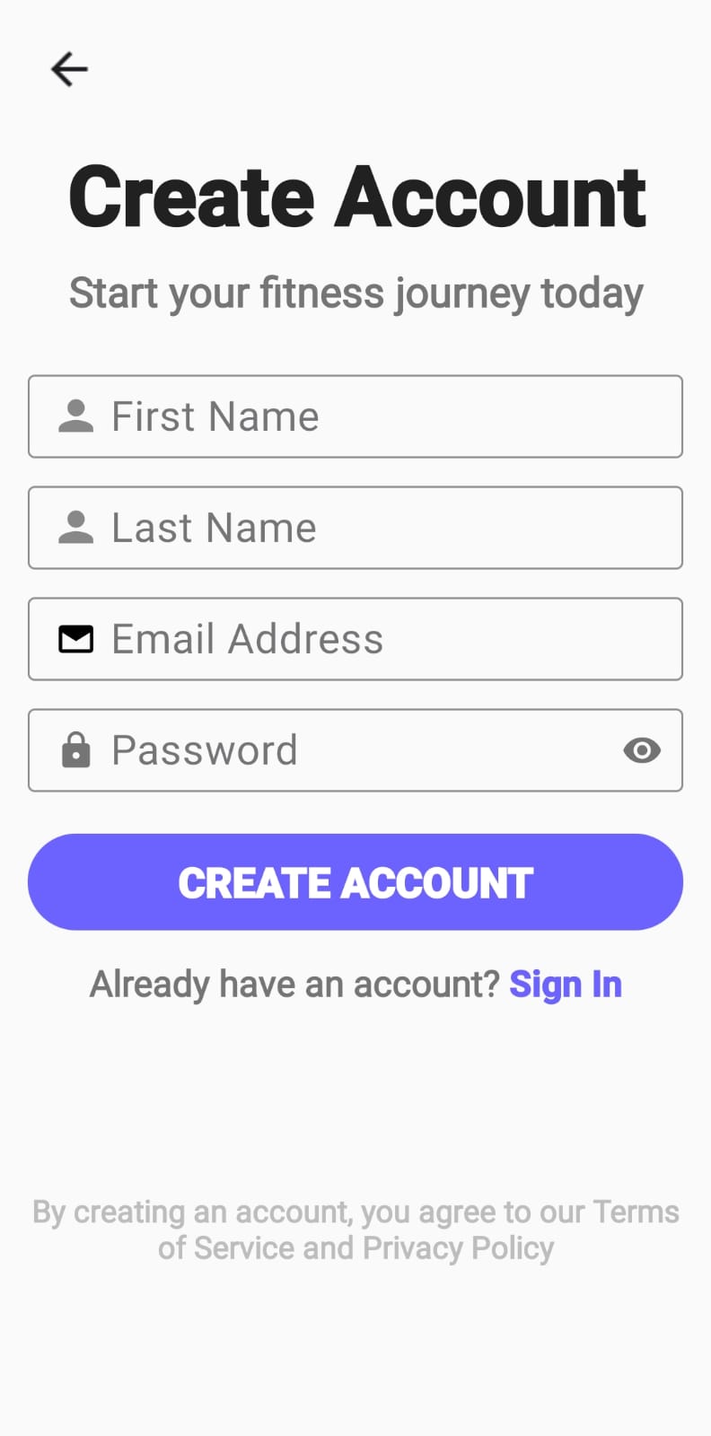This screenshot has width=711, height=1436.
Task: Select the Password input field
Action: (355, 750)
